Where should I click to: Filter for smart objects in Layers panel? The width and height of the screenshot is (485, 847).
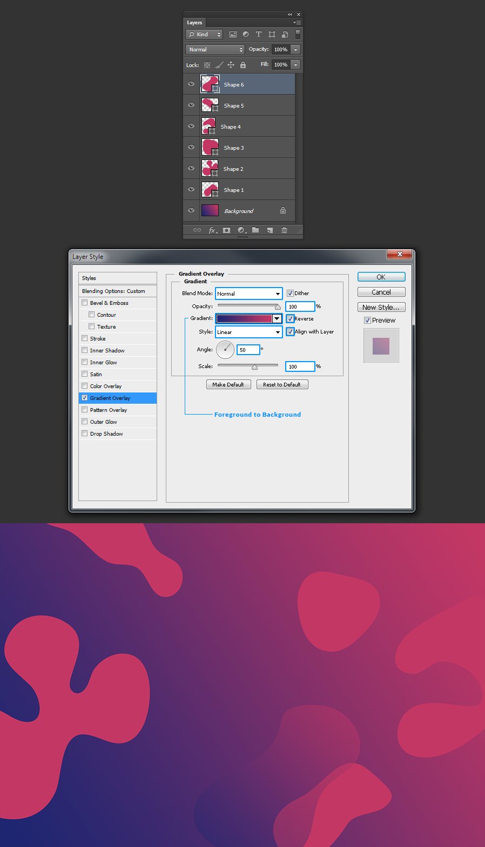(285, 34)
